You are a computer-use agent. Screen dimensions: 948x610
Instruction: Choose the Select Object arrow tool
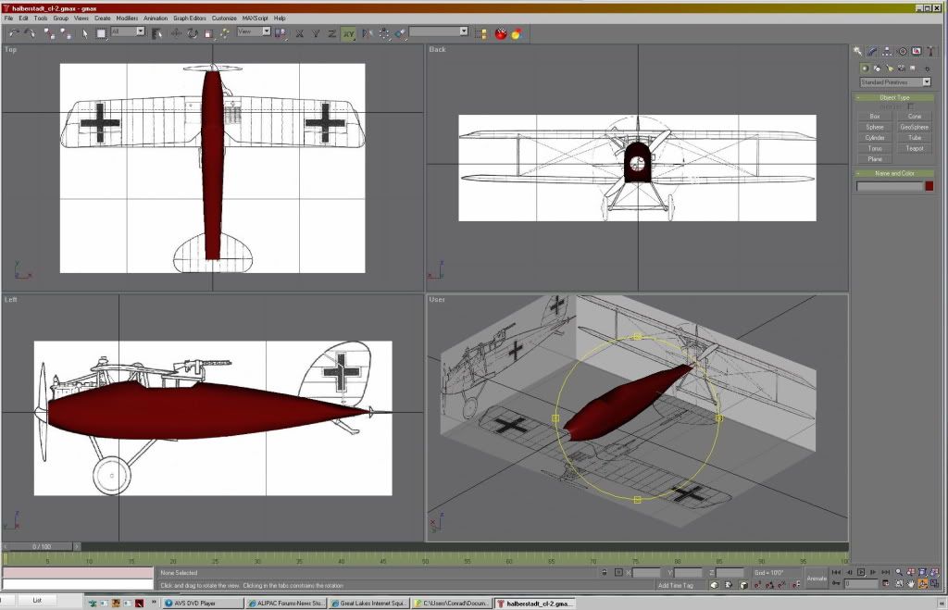point(84,34)
